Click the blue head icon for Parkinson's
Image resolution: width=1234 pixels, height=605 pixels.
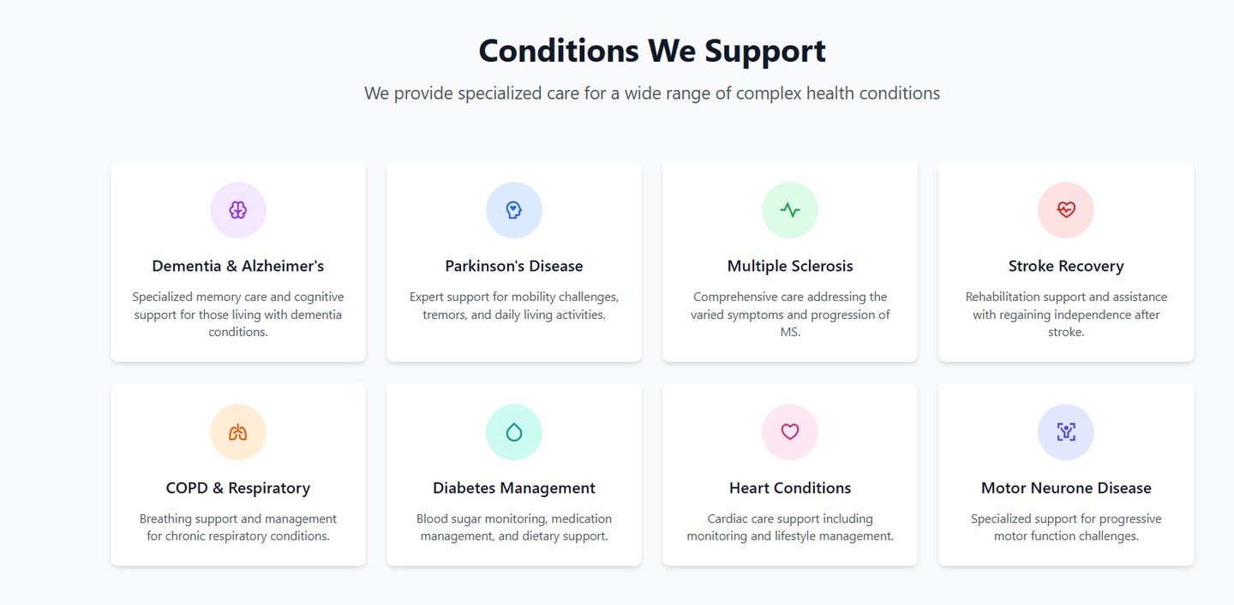pyautogui.click(x=514, y=210)
